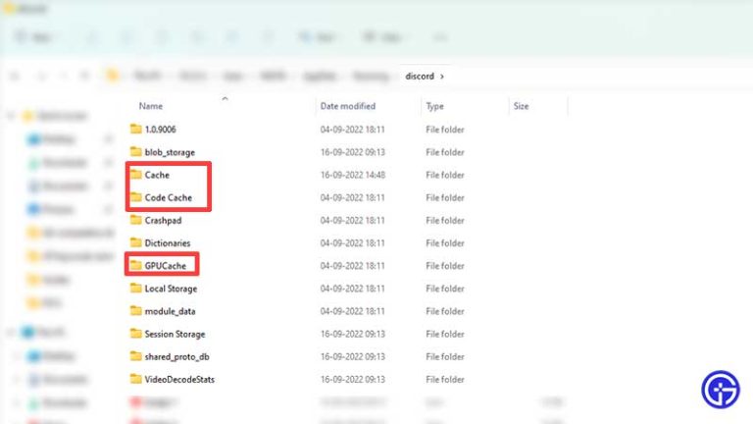The image size is (753, 424).
Task: Select the Local Storage folder
Action: 171,289
